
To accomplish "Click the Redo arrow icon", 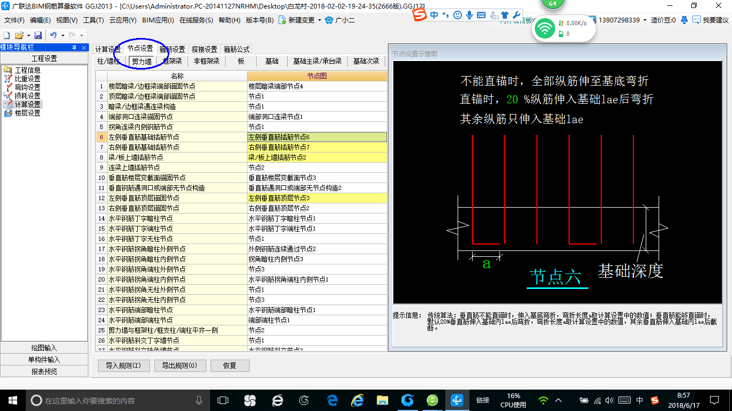I will point(72,35).
